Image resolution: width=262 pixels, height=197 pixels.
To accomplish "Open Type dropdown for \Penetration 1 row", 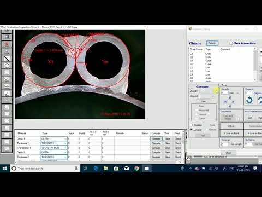I will 65,148.
